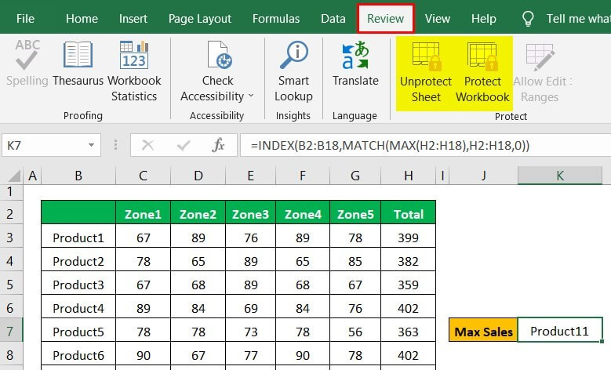This screenshot has height=370, width=611.
Task: Select column E header
Action: [250, 176]
